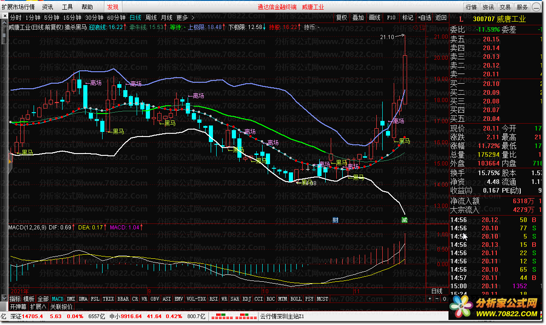This screenshot has height=325, width=546.
Task: Click the red L icon beside stock code
Action: click(461, 19)
